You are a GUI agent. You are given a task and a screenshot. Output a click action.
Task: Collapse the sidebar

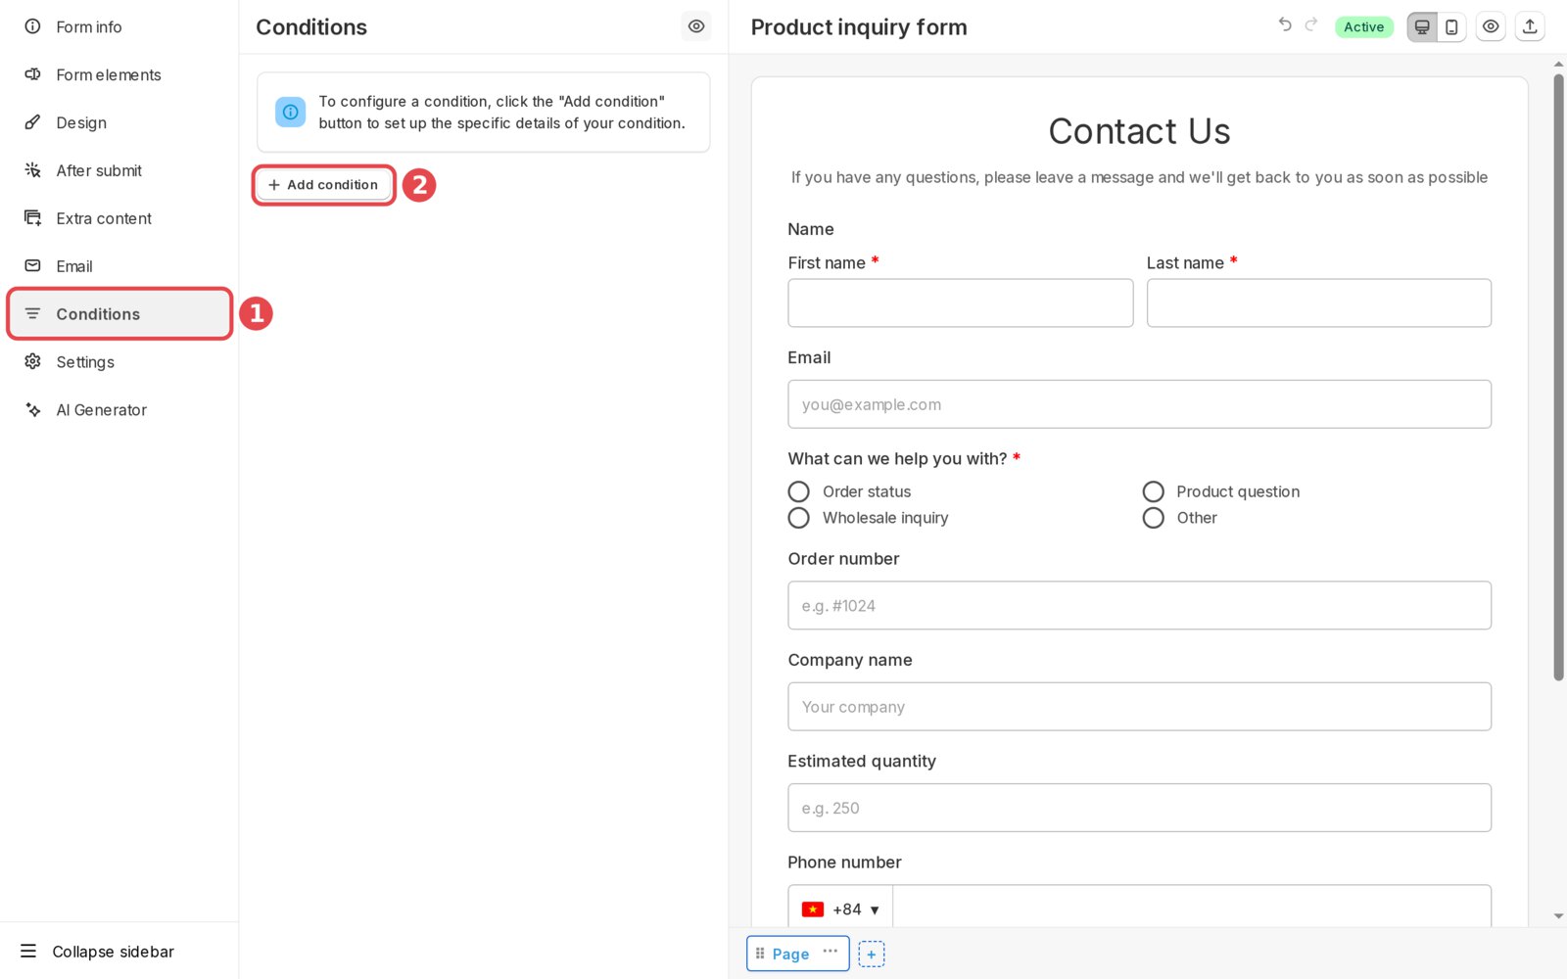(98, 952)
